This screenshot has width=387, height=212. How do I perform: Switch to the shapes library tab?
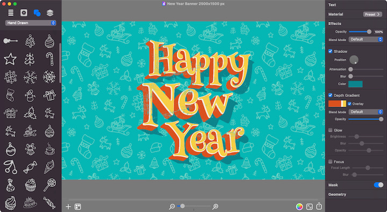point(37,13)
